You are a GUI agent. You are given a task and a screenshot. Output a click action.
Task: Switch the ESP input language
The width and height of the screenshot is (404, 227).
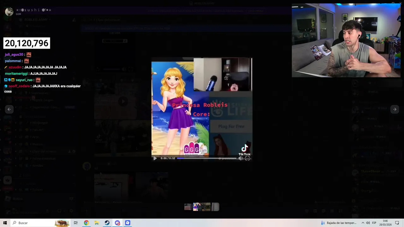pyautogui.click(x=374, y=223)
